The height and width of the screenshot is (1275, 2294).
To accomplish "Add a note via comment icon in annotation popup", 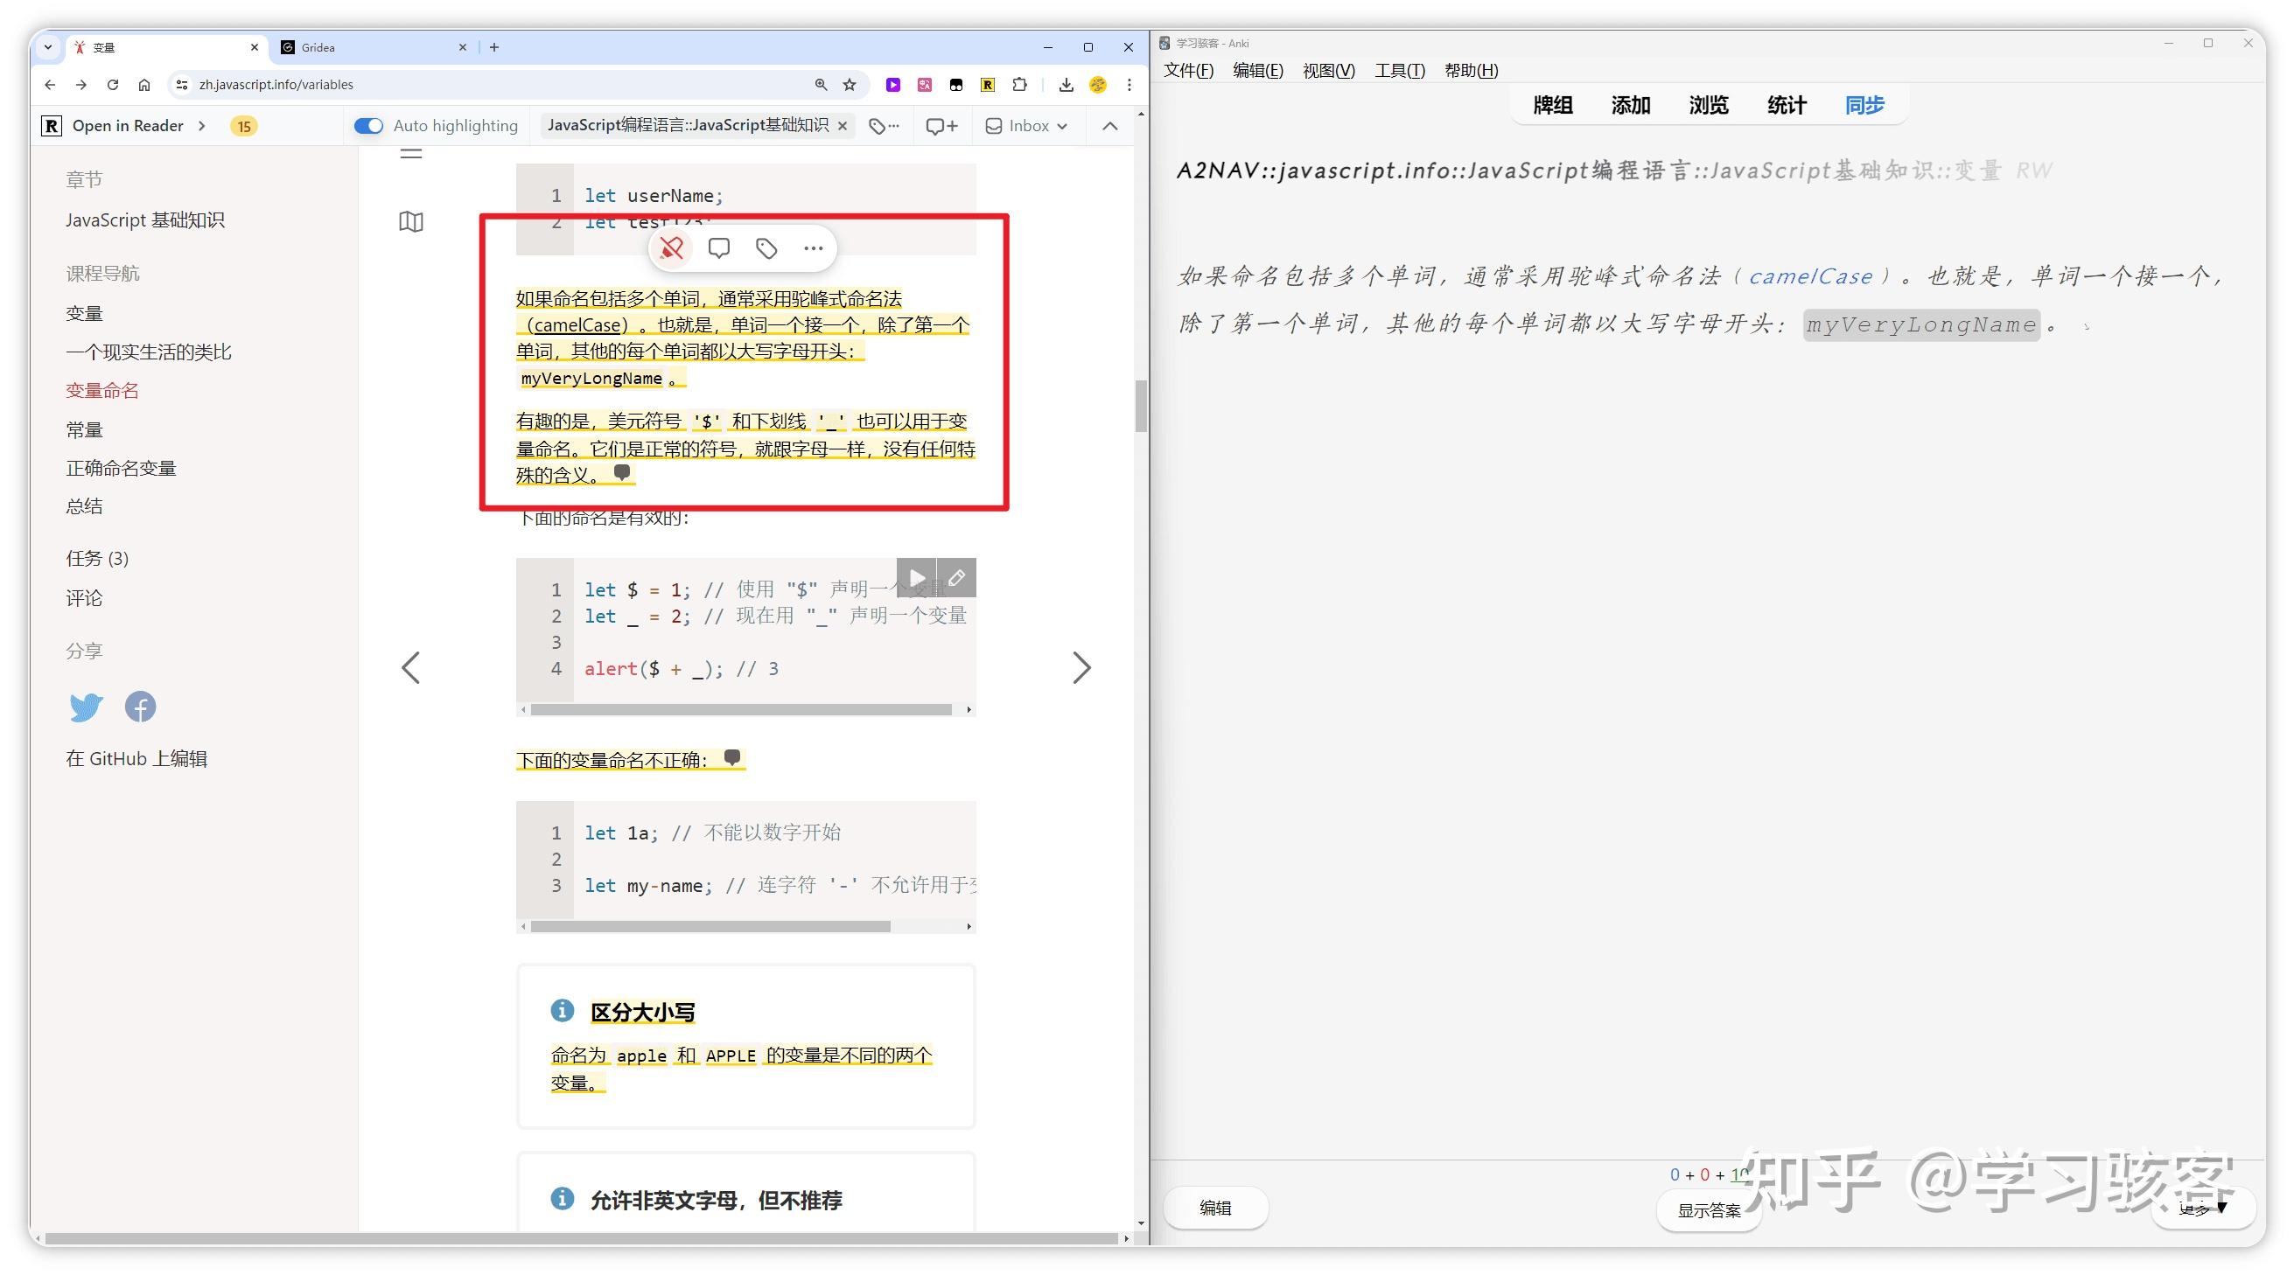I will coord(718,247).
